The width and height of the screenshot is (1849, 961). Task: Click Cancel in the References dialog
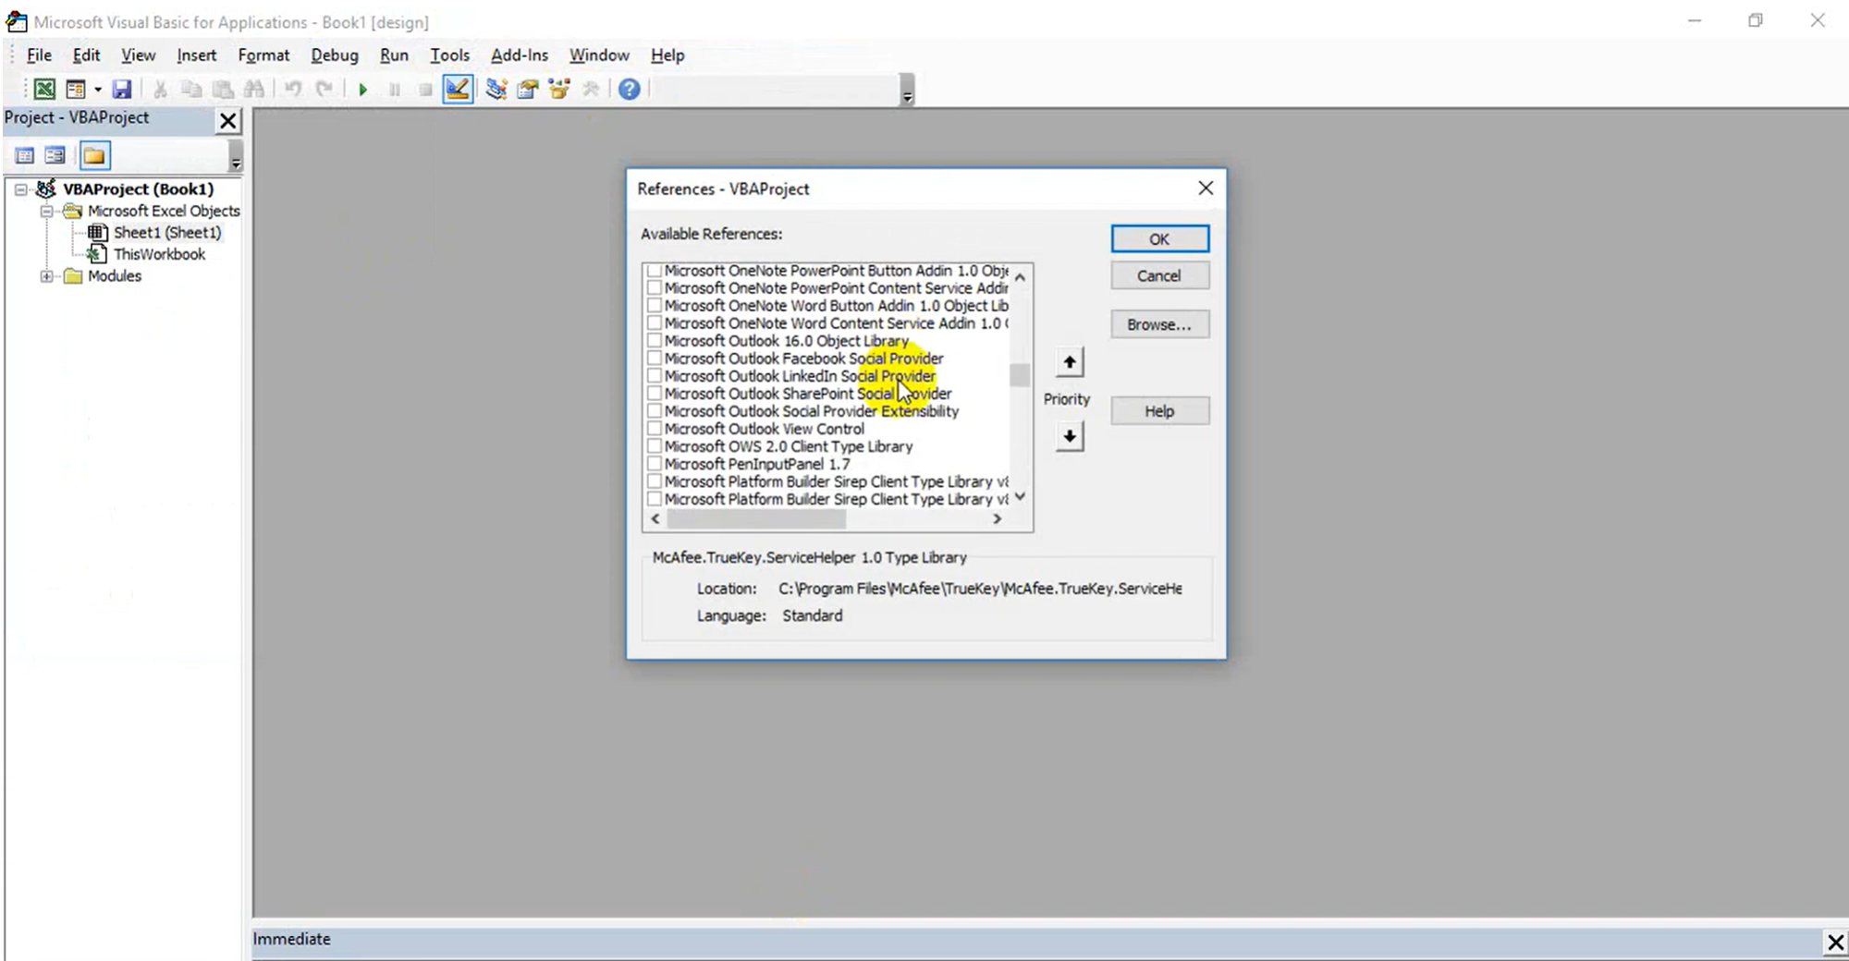point(1159,276)
